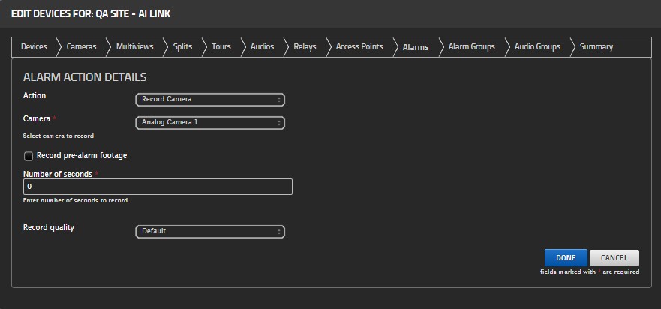661x309 pixels.
Task: Switch to the Audios tab
Action: (x=262, y=47)
